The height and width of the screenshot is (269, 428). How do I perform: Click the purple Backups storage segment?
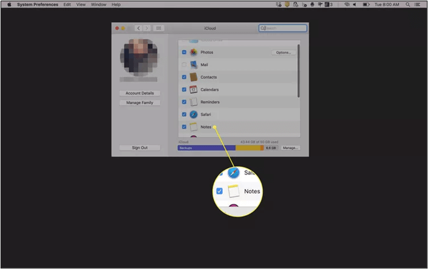tap(207, 148)
